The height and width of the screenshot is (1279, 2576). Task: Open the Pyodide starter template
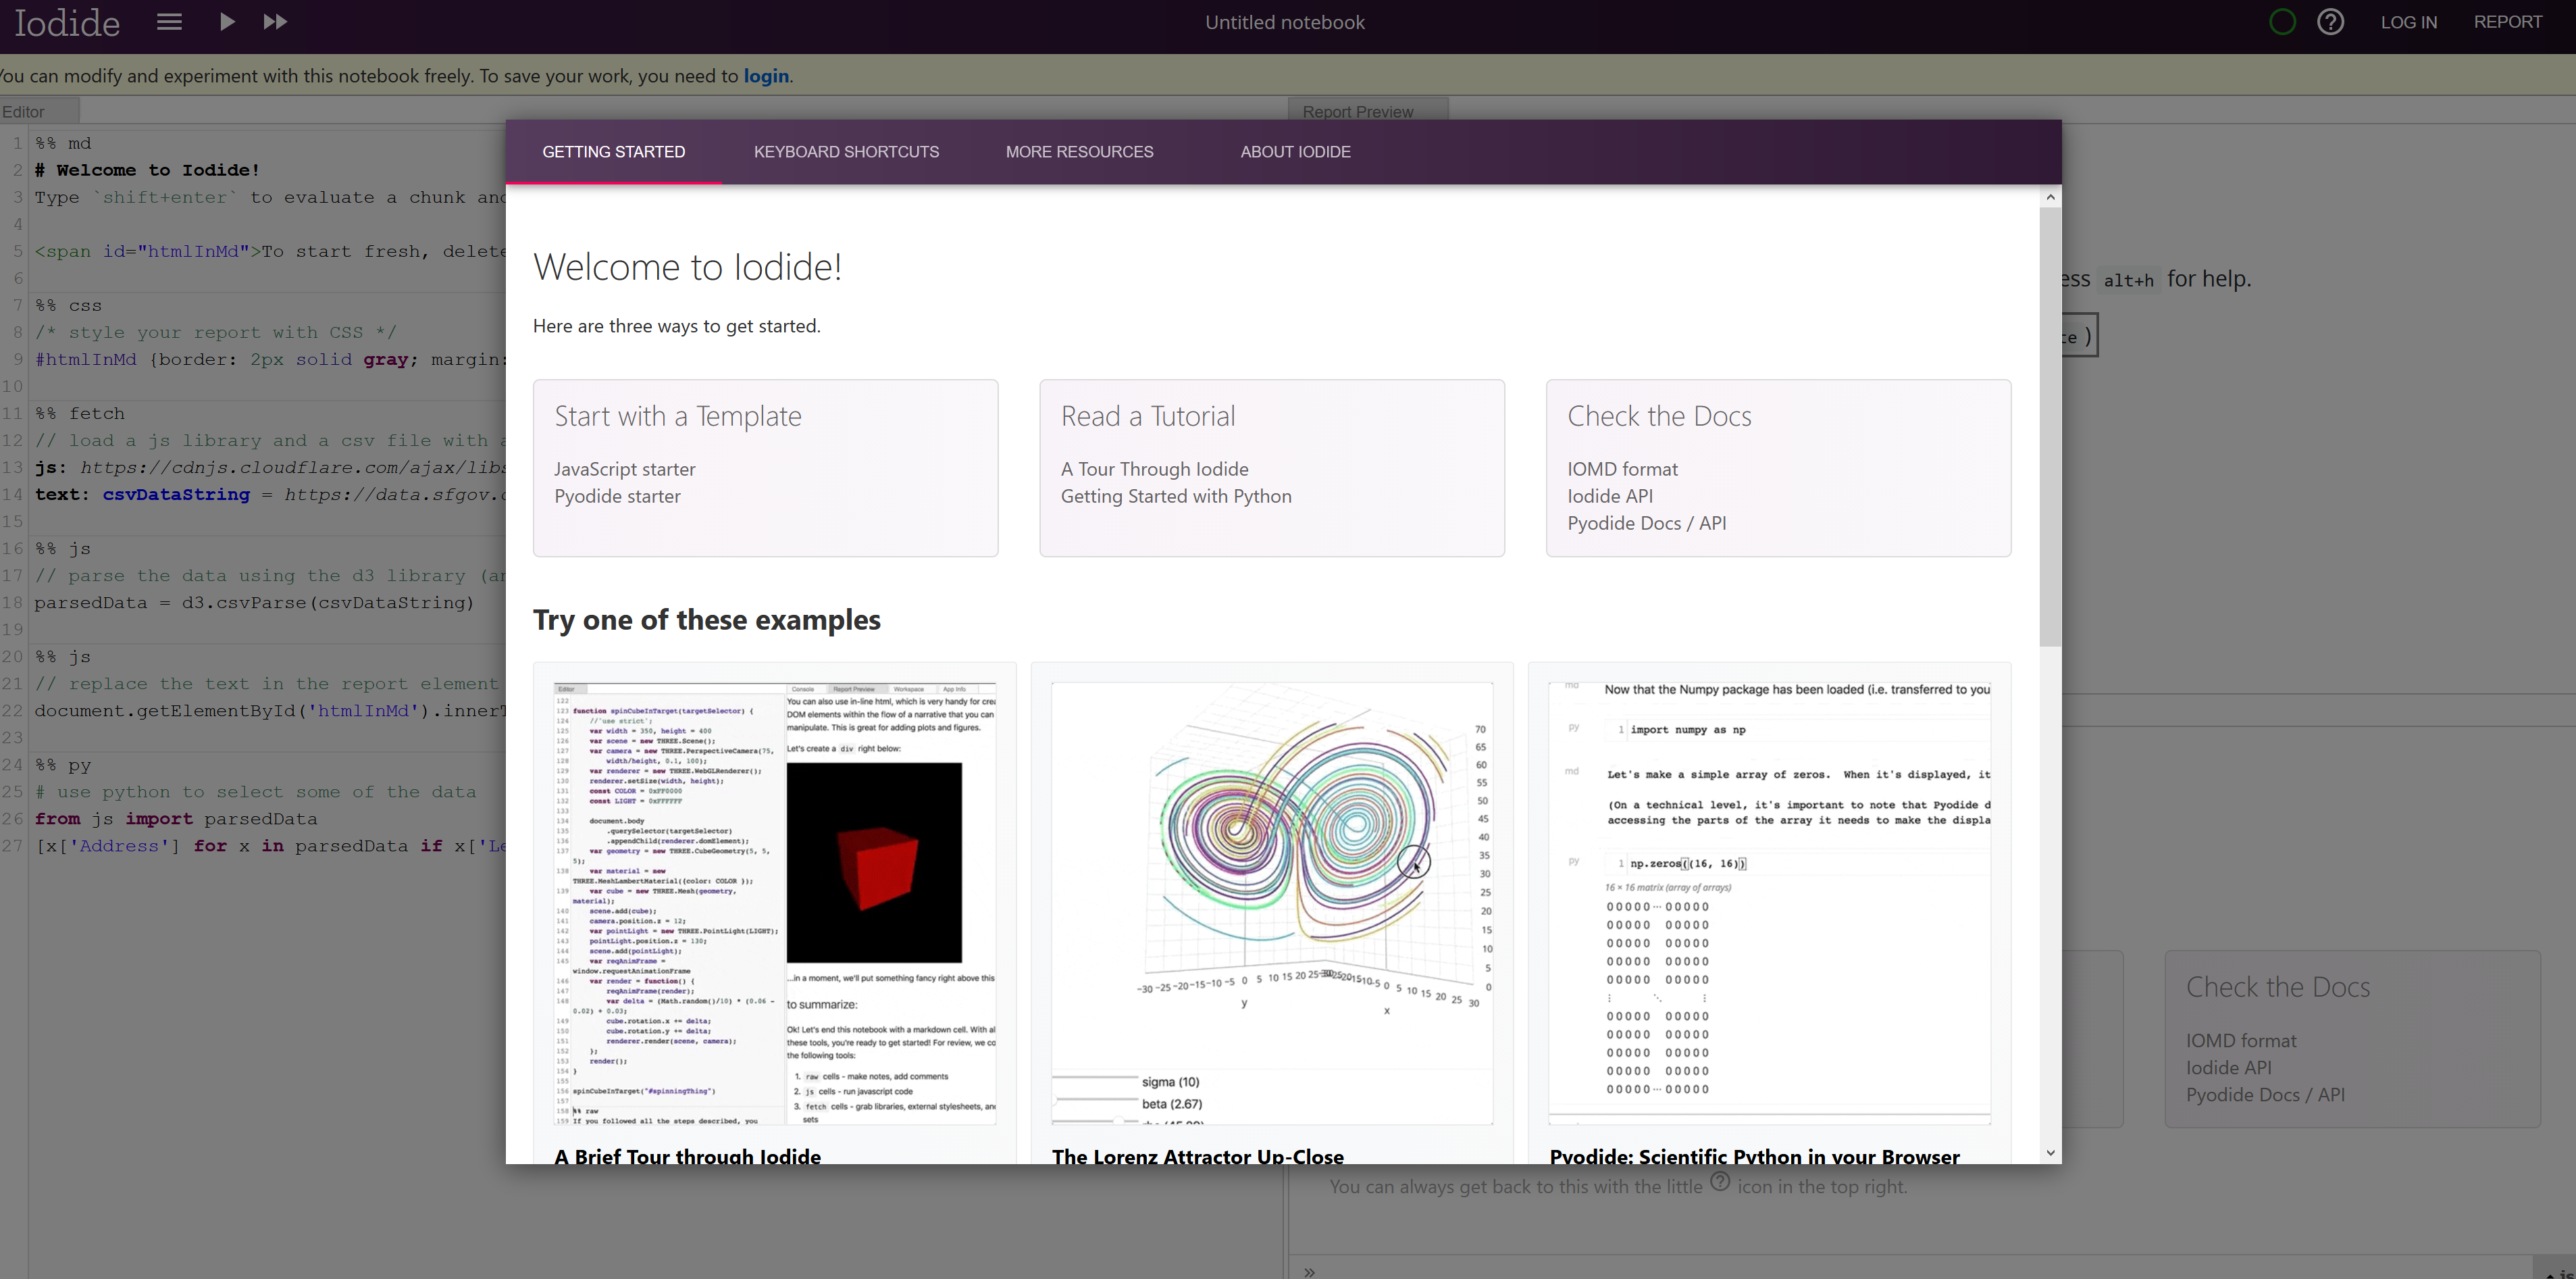618,496
